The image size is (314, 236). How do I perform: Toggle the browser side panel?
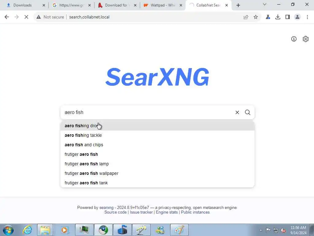click(x=288, y=17)
